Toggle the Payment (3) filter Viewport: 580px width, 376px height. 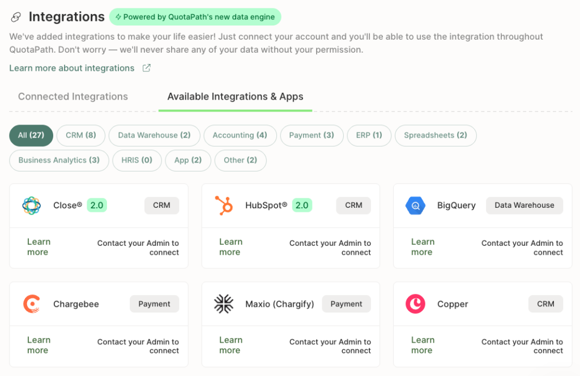point(312,135)
